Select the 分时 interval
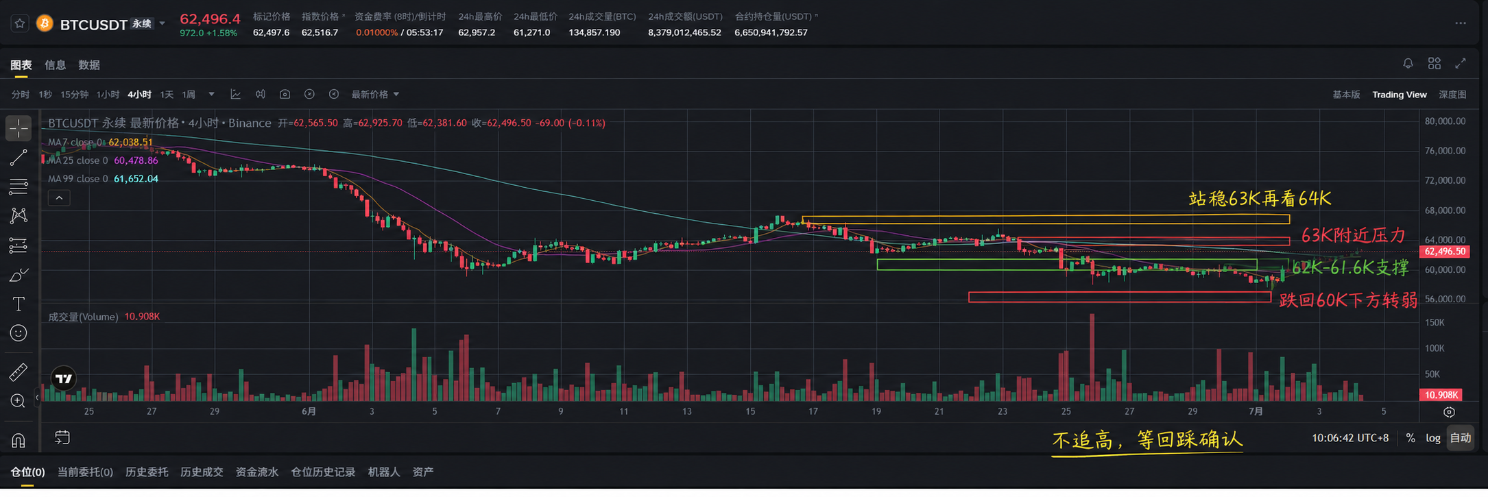Screen dimensions: 1488x497 click(x=21, y=95)
